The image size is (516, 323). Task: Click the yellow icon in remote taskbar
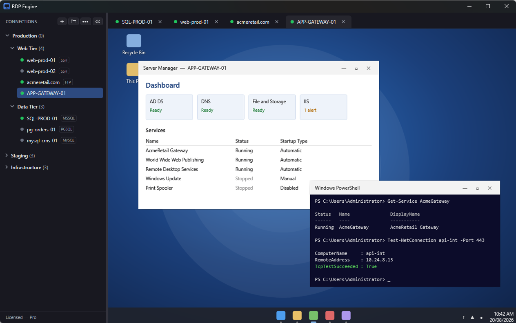(297, 315)
